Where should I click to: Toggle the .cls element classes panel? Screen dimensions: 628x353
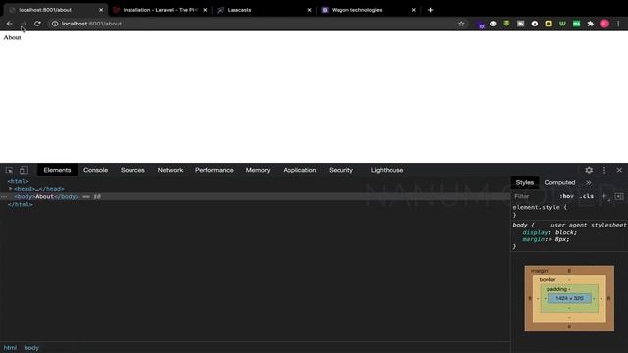[x=587, y=196]
